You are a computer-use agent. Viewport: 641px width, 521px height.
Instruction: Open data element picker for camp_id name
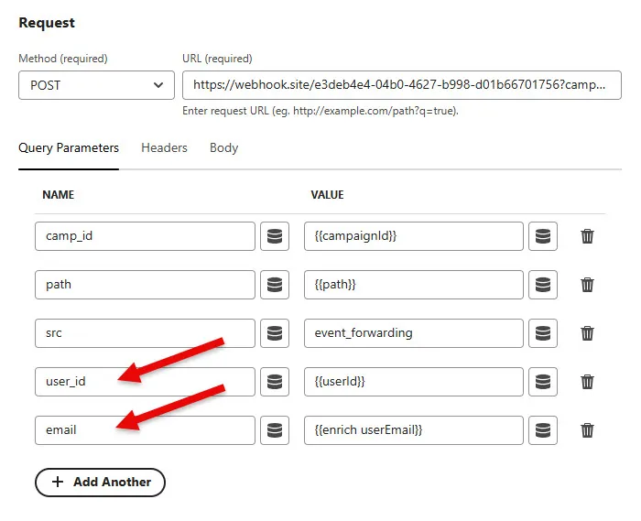pyautogui.click(x=275, y=236)
